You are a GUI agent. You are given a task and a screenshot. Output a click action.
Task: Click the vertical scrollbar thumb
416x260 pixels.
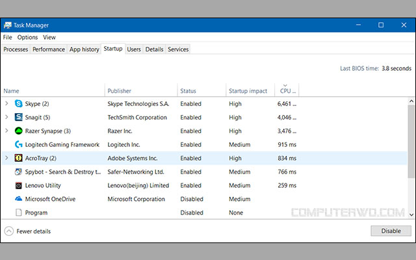pyautogui.click(x=411, y=142)
